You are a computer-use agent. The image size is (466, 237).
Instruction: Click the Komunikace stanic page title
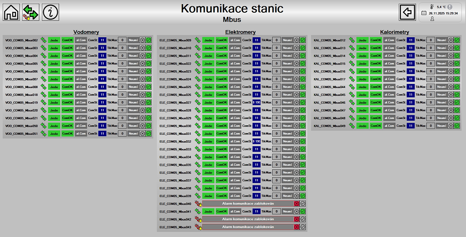[232, 9]
